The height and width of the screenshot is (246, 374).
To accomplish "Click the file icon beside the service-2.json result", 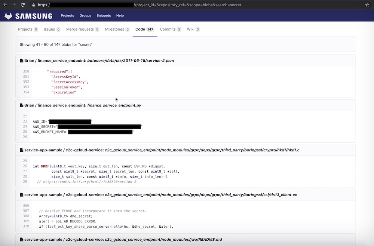I will click(21, 61).
